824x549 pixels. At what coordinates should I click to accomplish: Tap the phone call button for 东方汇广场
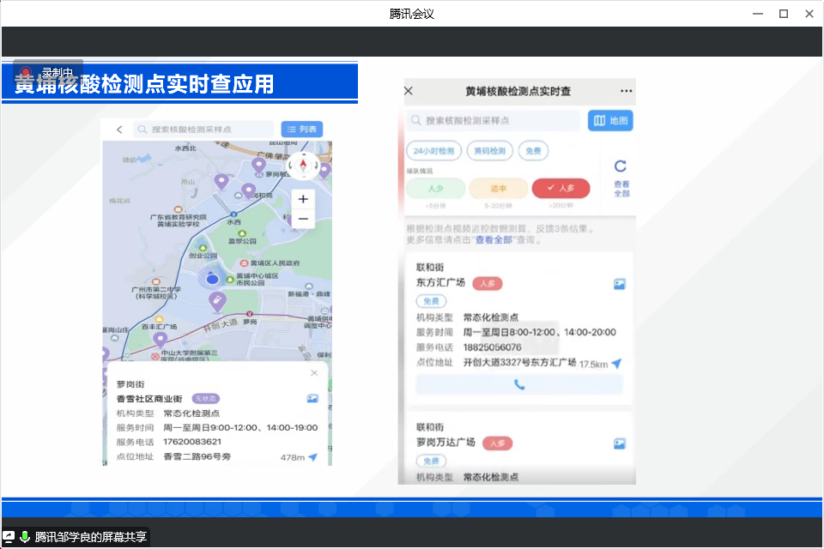[519, 384]
